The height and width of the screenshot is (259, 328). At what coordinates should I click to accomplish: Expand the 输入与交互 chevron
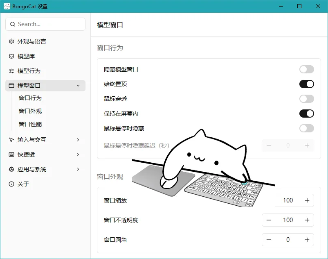[x=78, y=140]
